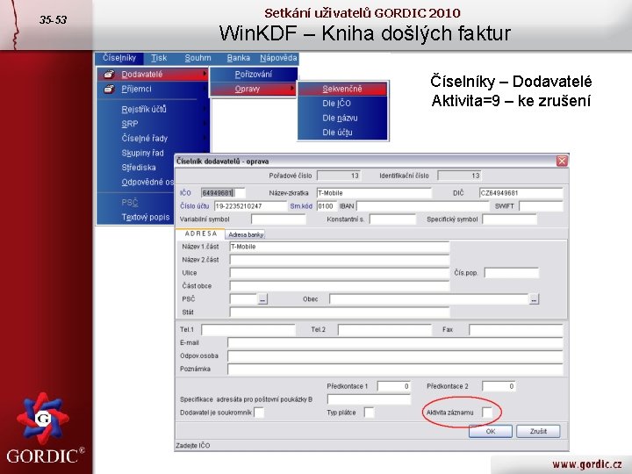The image size is (632, 474).
Task: Click the DIČ input field
Action: pos(521,193)
